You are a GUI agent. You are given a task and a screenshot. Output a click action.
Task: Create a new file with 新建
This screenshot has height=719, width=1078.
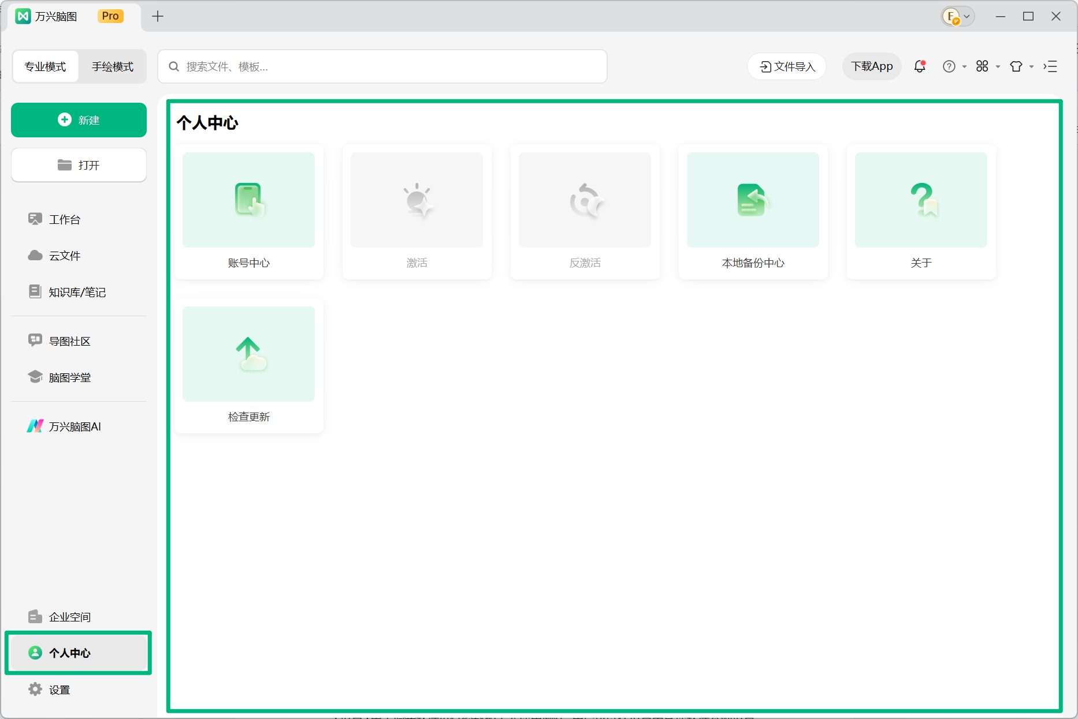pyautogui.click(x=79, y=120)
